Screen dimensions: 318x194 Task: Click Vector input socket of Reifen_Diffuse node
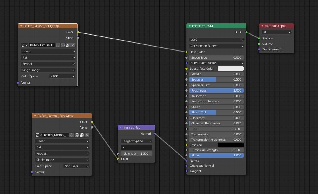click(18, 83)
